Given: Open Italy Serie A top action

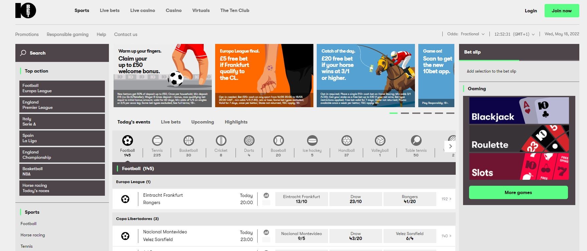Looking at the screenshot, I should [62, 122].
